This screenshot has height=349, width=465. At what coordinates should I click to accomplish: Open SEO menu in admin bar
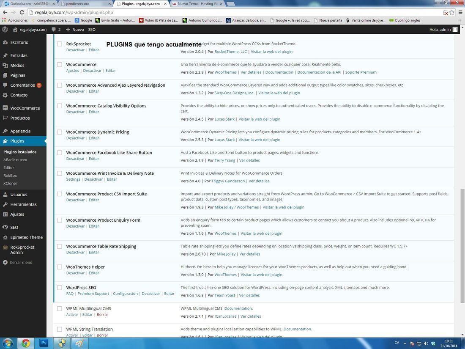tap(92, 29)
